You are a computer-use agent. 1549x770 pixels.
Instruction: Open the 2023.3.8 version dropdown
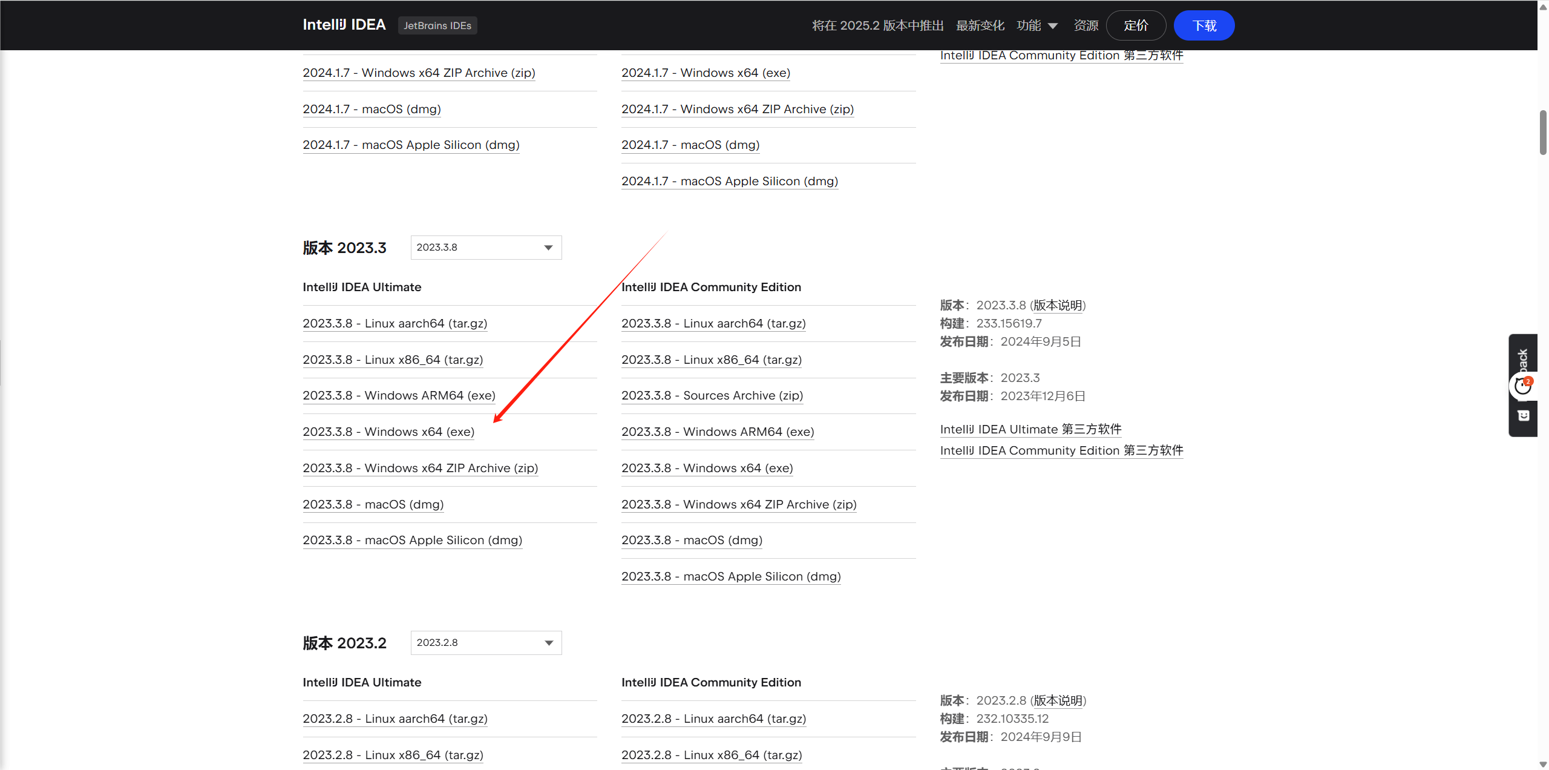pyautogui.click(x=486, y=248)
